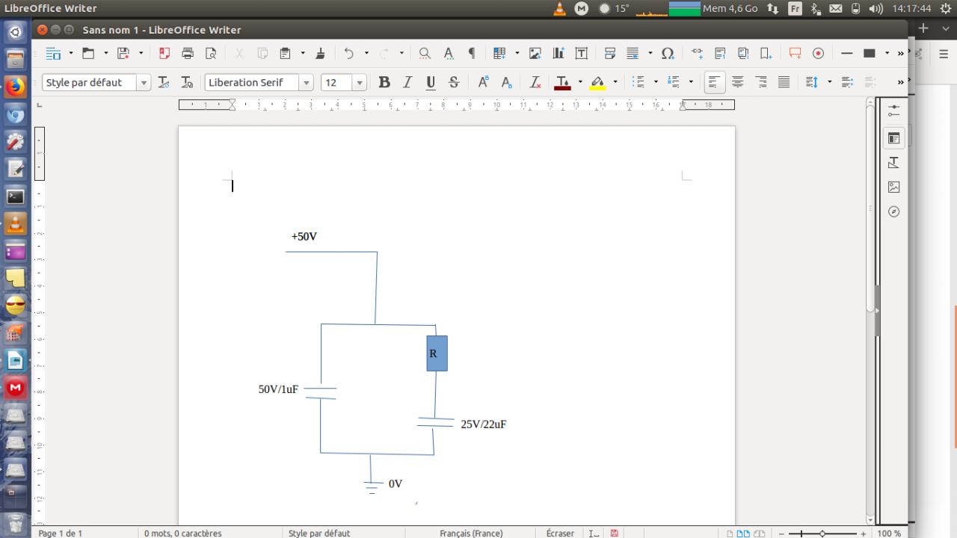This screenshot has height=538, width=957.
Task: Toggle italic formatting
Action: 407,82
